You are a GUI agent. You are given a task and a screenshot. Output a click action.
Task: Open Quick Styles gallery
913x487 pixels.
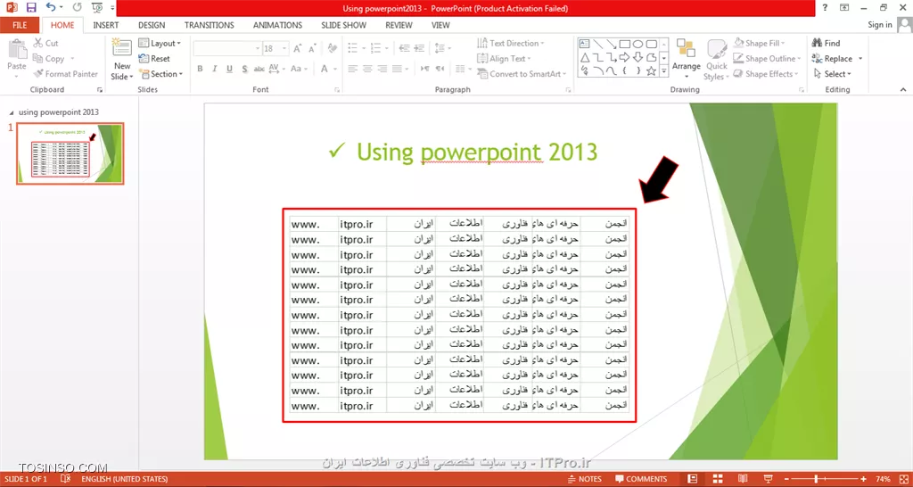point(716,60)
